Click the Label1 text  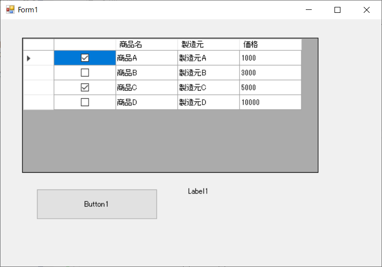(197, 191)
